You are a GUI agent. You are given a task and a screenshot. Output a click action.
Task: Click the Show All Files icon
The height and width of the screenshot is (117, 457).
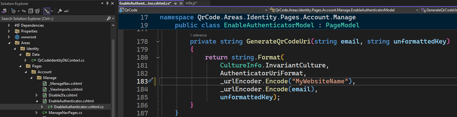pos(37,11)
